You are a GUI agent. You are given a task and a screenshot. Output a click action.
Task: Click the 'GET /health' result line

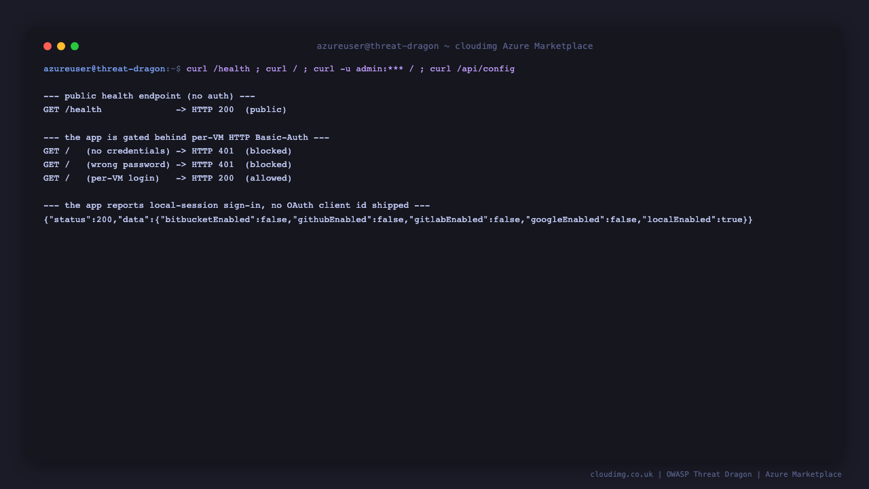click(165, 110)
